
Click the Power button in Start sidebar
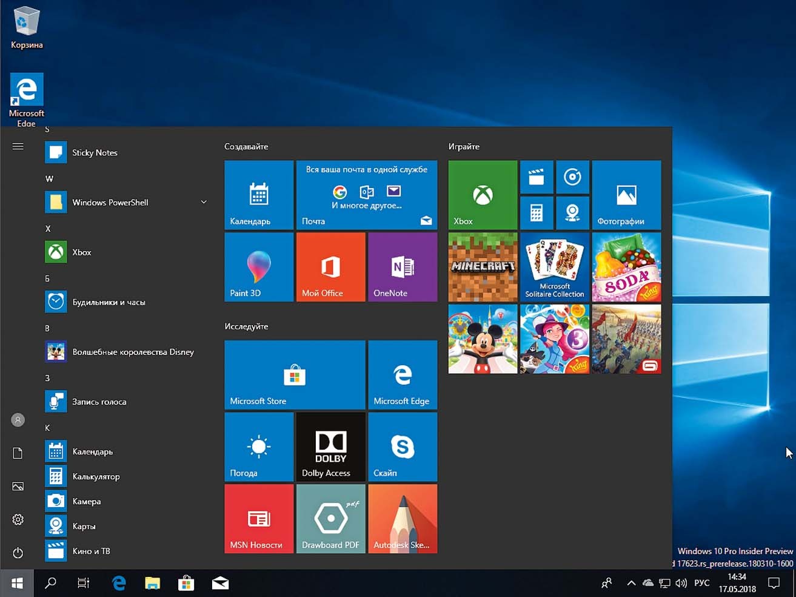pos(18,553)
